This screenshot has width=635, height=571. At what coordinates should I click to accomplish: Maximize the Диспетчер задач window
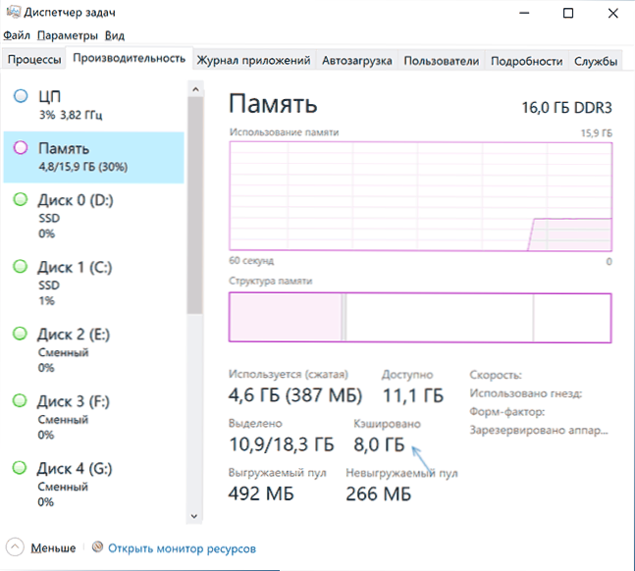[x=568, y=13]
